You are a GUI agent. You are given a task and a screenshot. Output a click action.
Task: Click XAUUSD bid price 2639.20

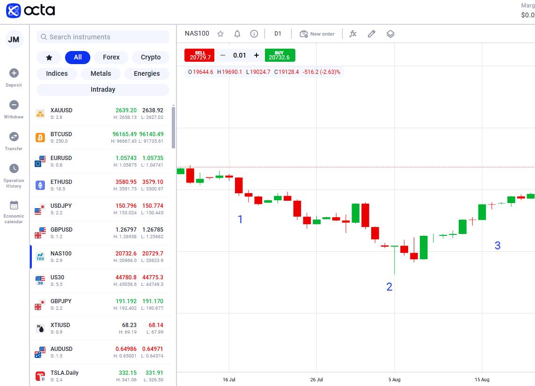pyautogui.click(x=126, y=110)
